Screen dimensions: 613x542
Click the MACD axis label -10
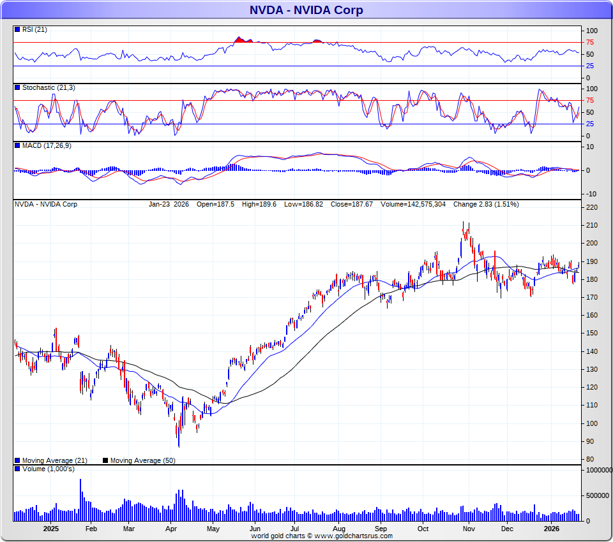click(591, 194)
